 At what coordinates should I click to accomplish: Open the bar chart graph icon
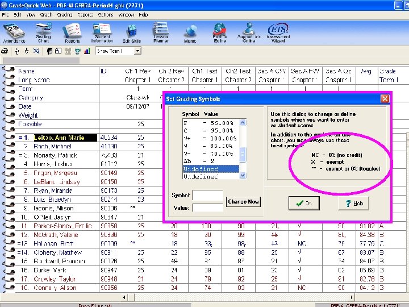(87, 51)
